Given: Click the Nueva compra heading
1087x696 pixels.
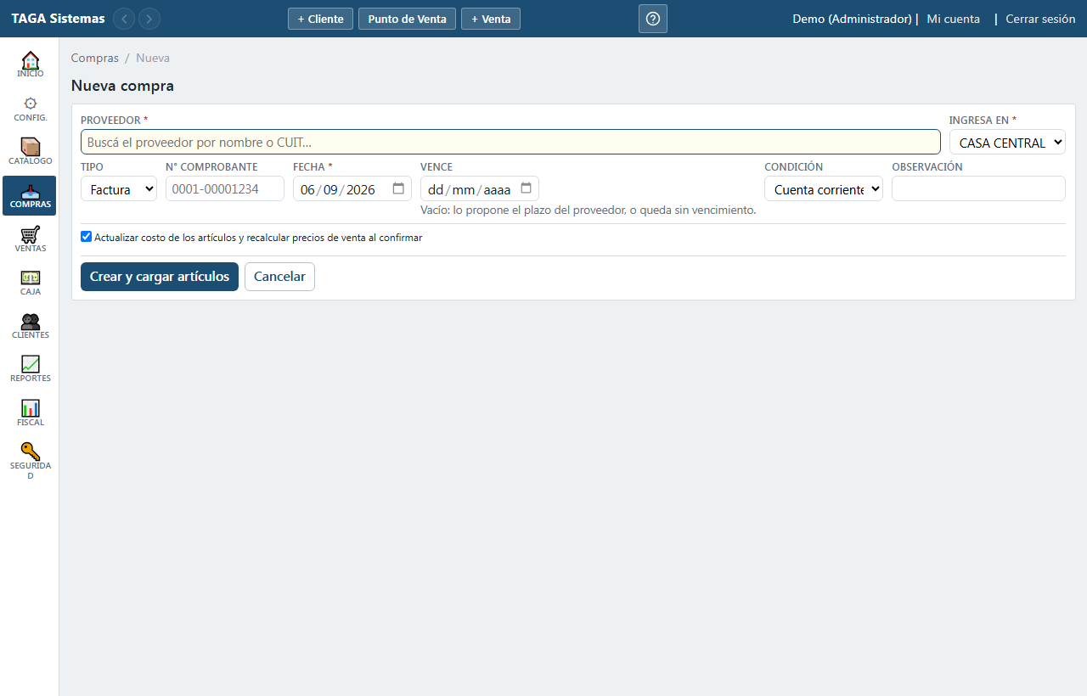Looking at the screenshot, I should pyautogui.click(x=122, y=86).
